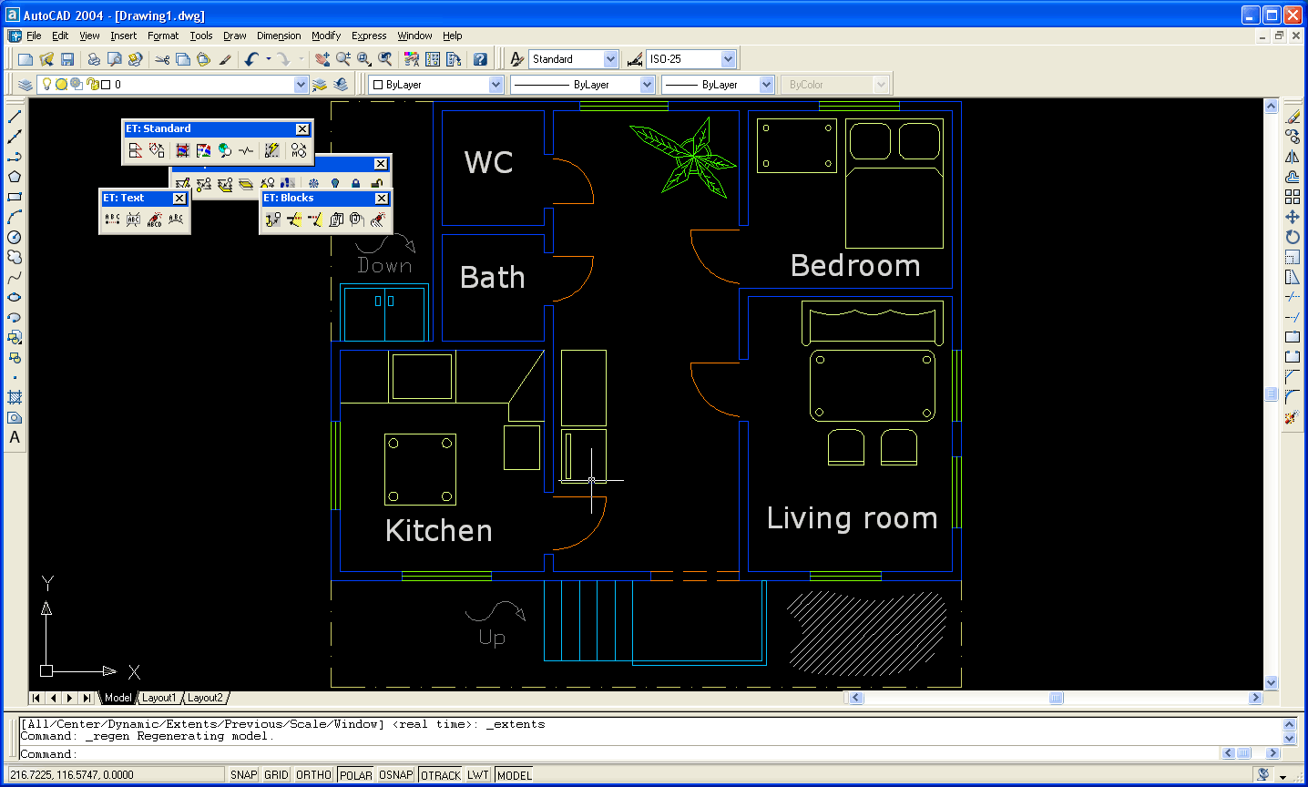Toggle OSNAP in status bar
1308x787 pixels.
pos(395,775)
